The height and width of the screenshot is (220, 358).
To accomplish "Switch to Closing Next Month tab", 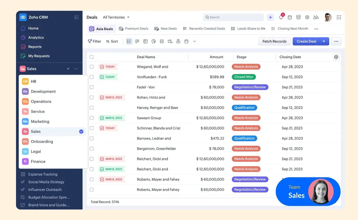I will (290, 29).
